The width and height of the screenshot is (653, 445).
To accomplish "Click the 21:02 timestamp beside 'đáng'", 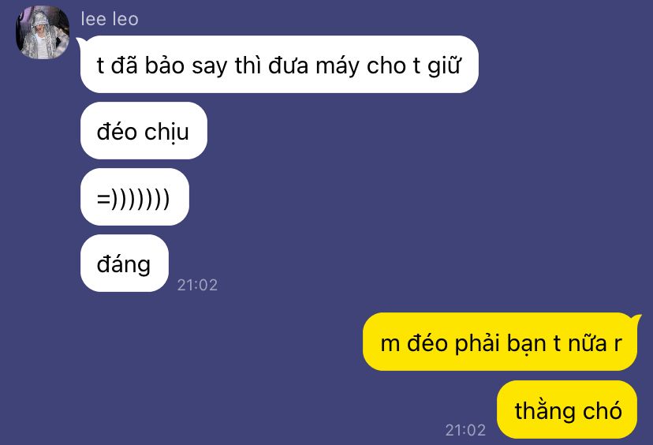I will (x=197, y=285).
